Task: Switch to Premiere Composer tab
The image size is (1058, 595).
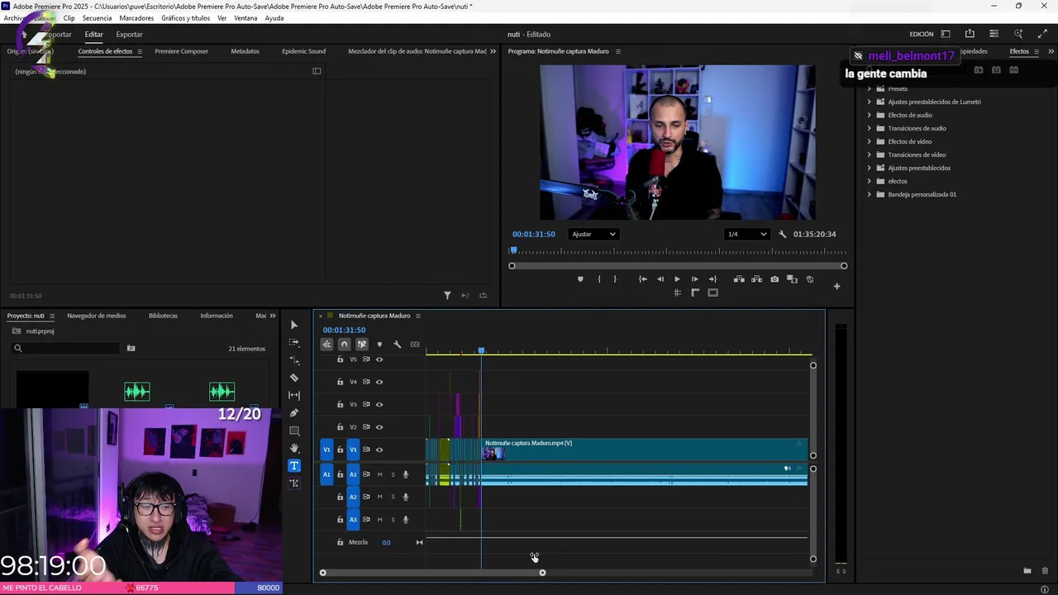Action: click(x=181, y=51)
